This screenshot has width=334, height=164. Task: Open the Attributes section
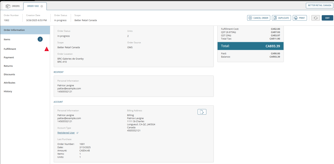click(9, 83)
